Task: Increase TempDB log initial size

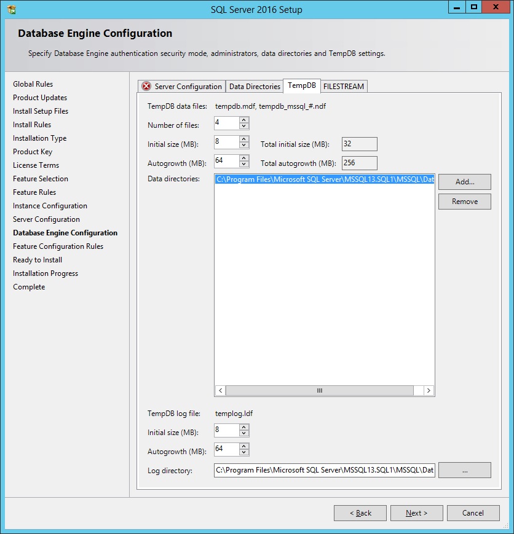Action: click(243, 427)
